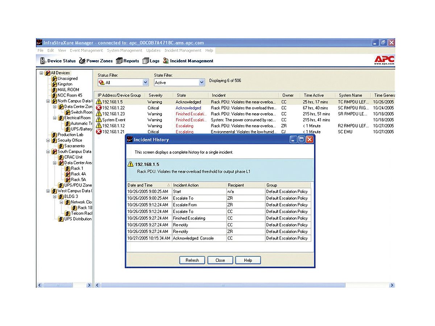The height and width of the screenshot is (326, 435).
Task: Select the 'Finished Escalating' history entry
Action: [219, 218]
